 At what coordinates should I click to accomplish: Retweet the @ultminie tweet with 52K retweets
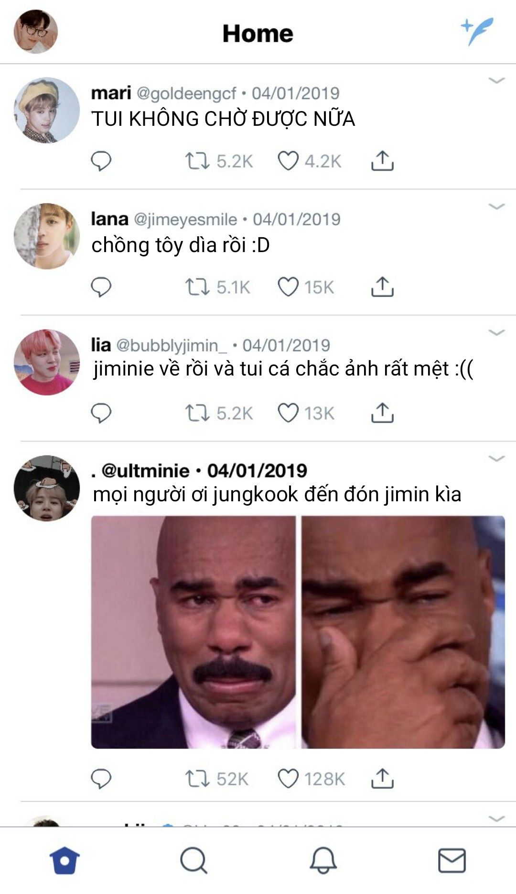[197, 779]
